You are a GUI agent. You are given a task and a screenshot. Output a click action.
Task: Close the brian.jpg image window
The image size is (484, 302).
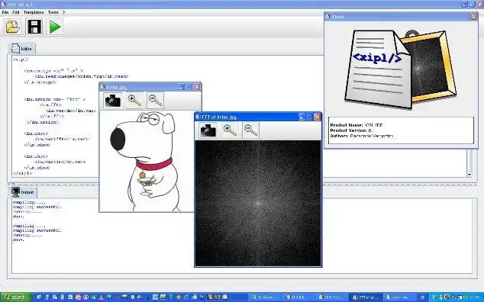coord(197,87)
